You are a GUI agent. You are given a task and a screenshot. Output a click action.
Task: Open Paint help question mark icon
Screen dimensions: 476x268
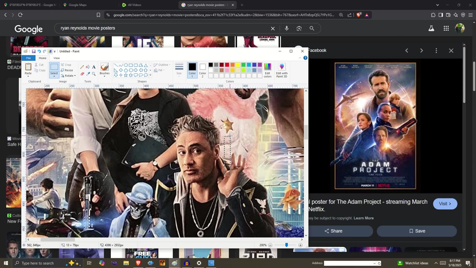305,58
